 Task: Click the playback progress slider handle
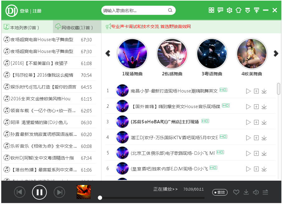coord(100,198)
